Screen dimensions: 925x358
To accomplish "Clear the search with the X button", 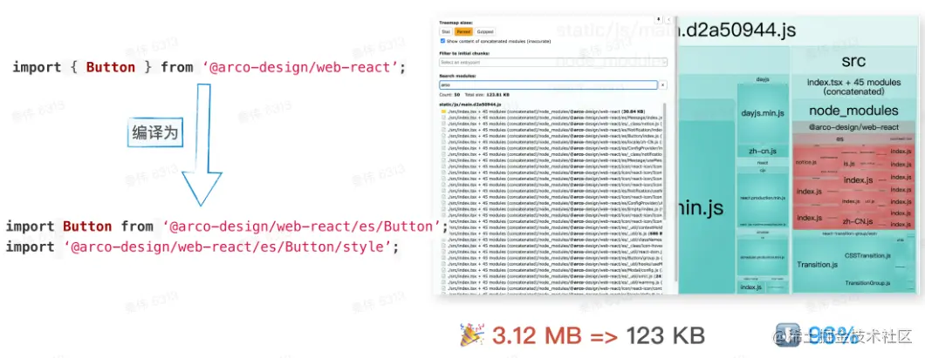I will pos(662,84).
